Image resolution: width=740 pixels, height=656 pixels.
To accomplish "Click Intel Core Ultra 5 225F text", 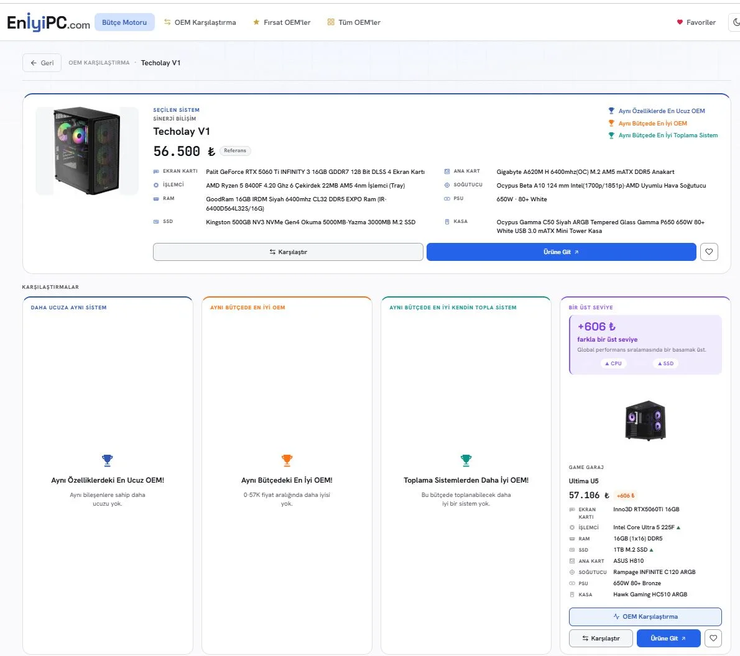I will (644, 527).
